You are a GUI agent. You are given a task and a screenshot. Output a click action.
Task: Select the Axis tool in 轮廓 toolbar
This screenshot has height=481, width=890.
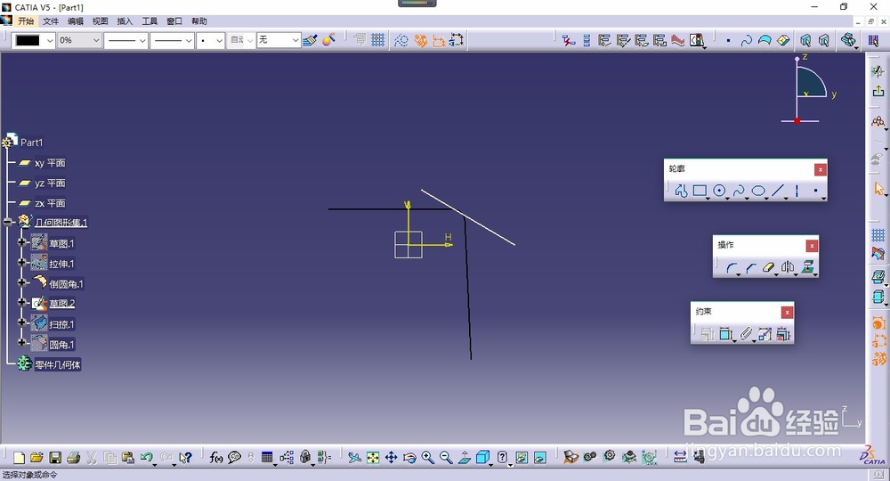tap(797, 191)
